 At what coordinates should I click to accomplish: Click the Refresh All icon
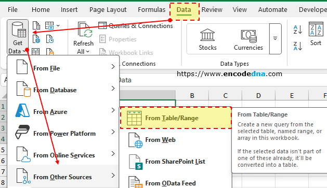coord(85,30)
